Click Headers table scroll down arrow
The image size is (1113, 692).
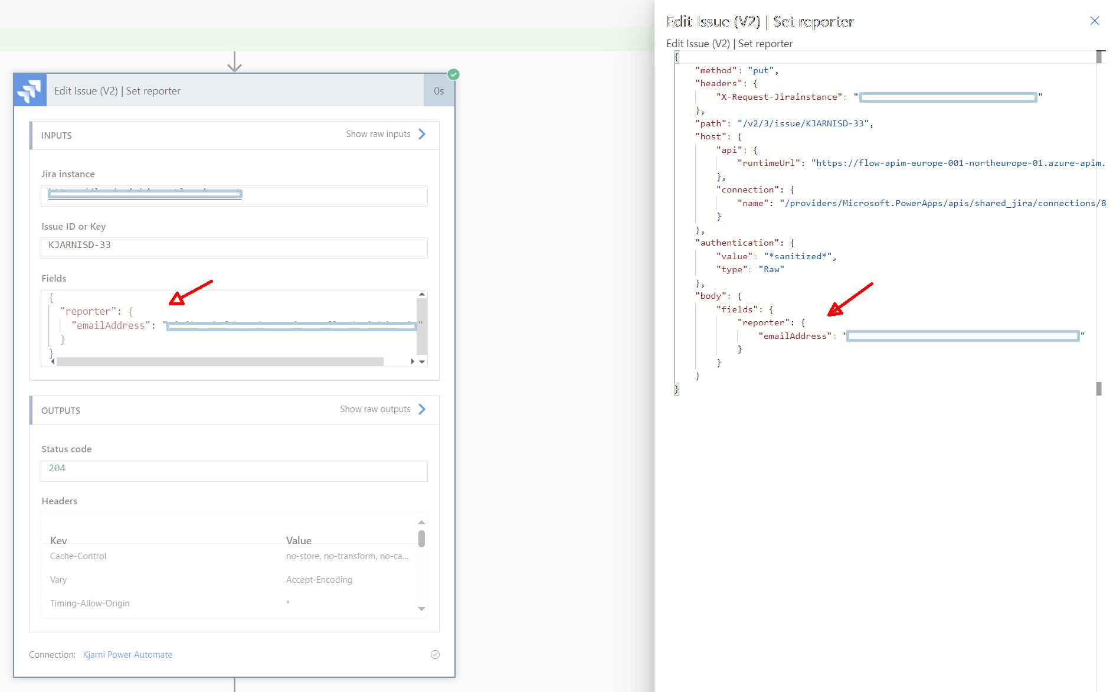pos(421,609)
